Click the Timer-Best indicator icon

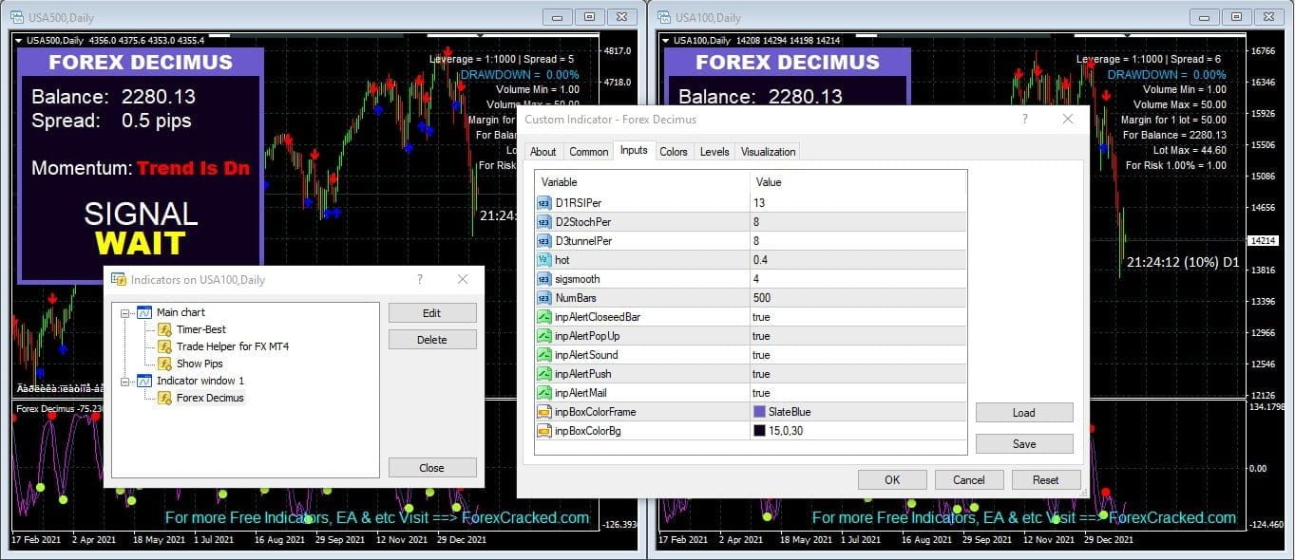(164, 329)
